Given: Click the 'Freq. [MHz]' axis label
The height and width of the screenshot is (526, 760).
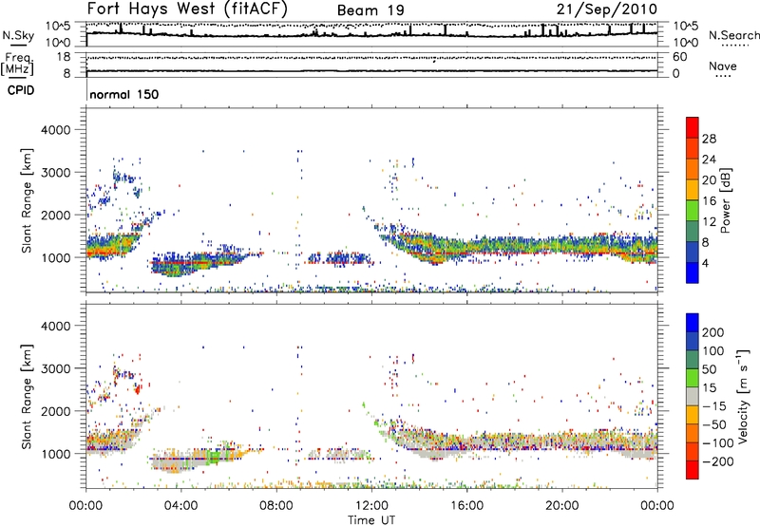Looking at the screenshot, I should click(17, 65).
